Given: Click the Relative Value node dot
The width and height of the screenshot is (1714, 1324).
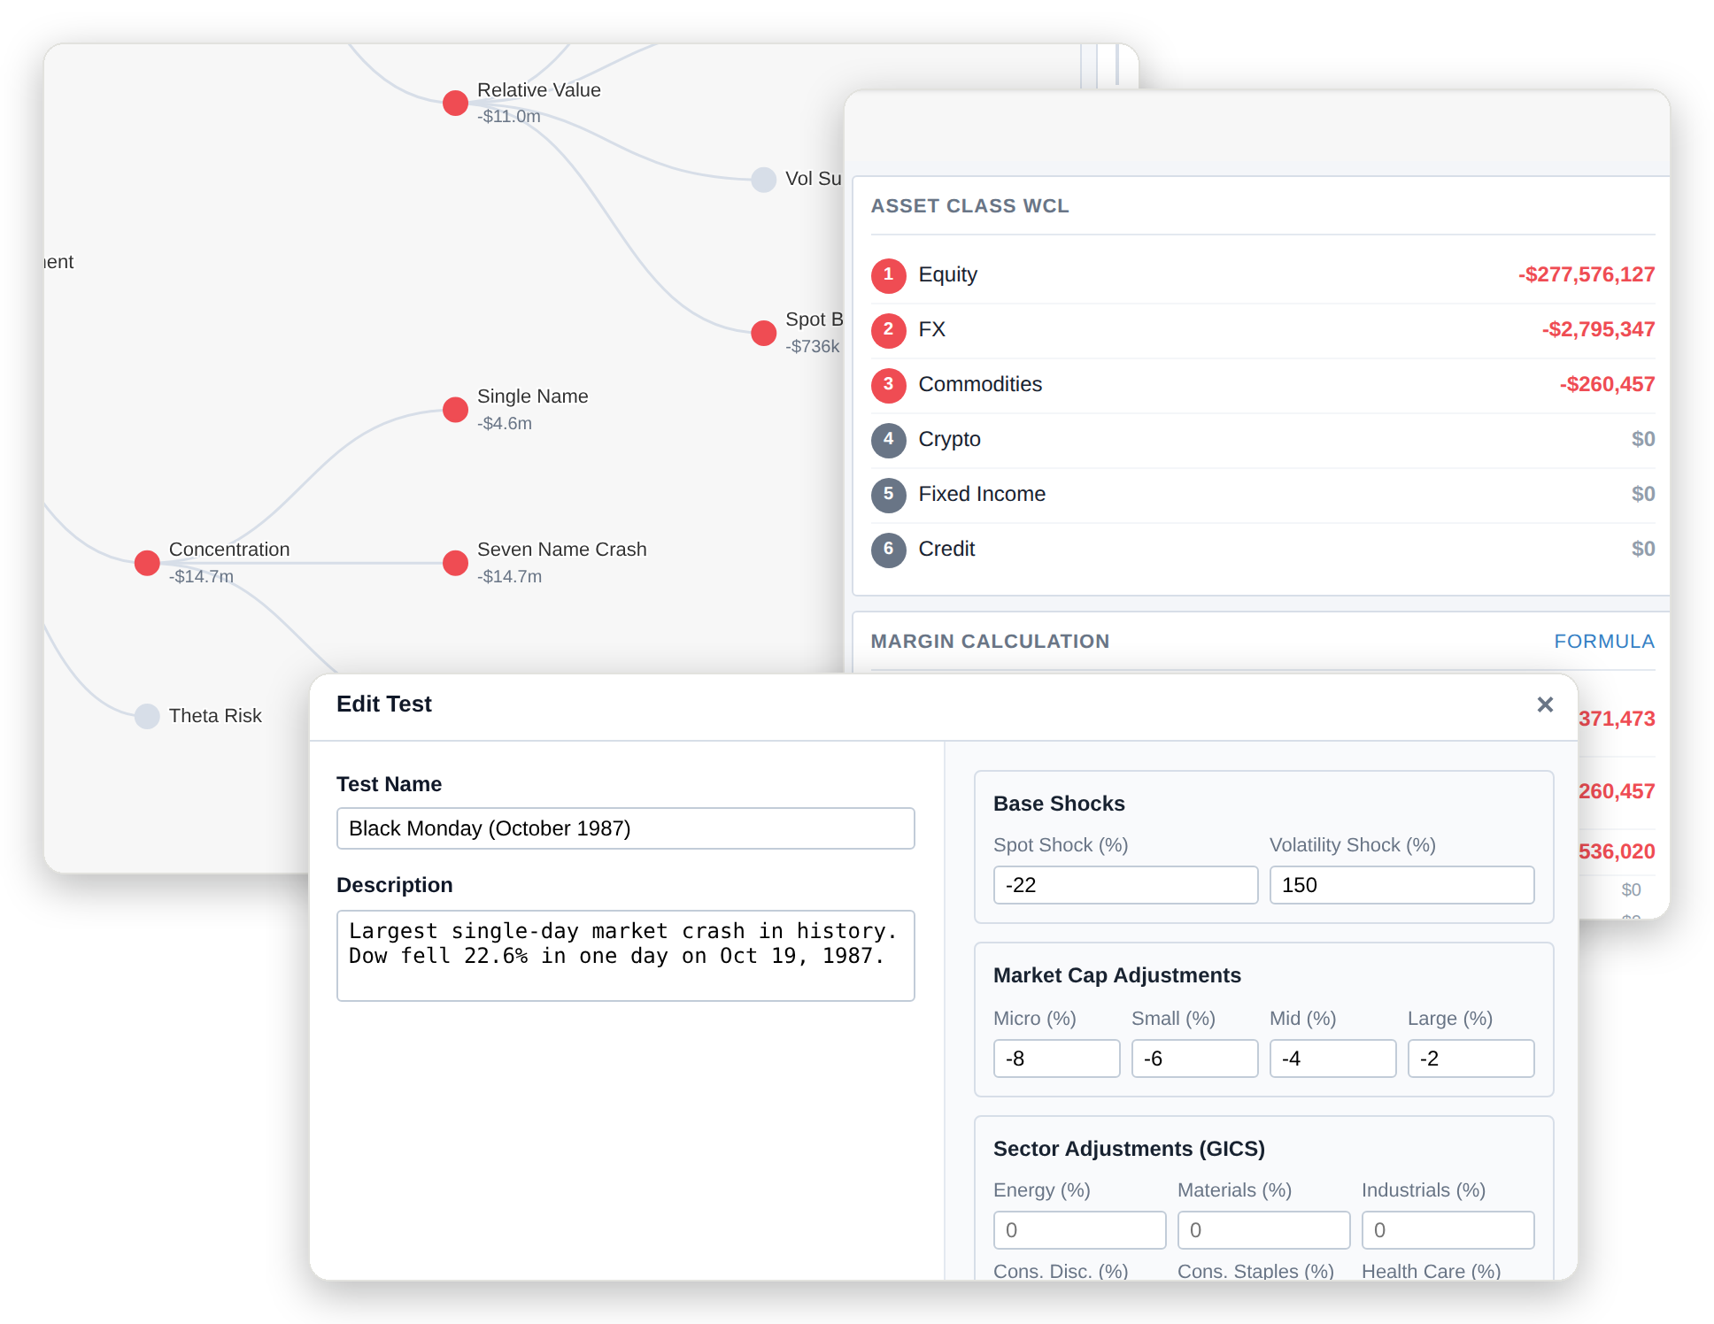Looking at the screenshot, I should click(455, 103).
